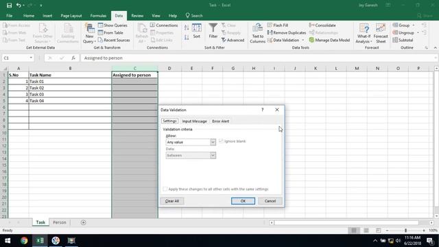The width and height of the screenshot is (439, 247).
Task: Open the Sort dialog
Action: [197, 31]
